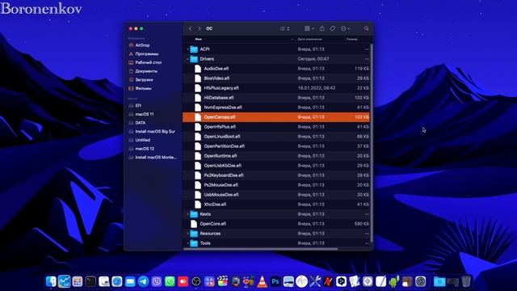Open Telegram from the Dock
The height and width of the screenshot is (291, 517).
[x=144, y=281]
